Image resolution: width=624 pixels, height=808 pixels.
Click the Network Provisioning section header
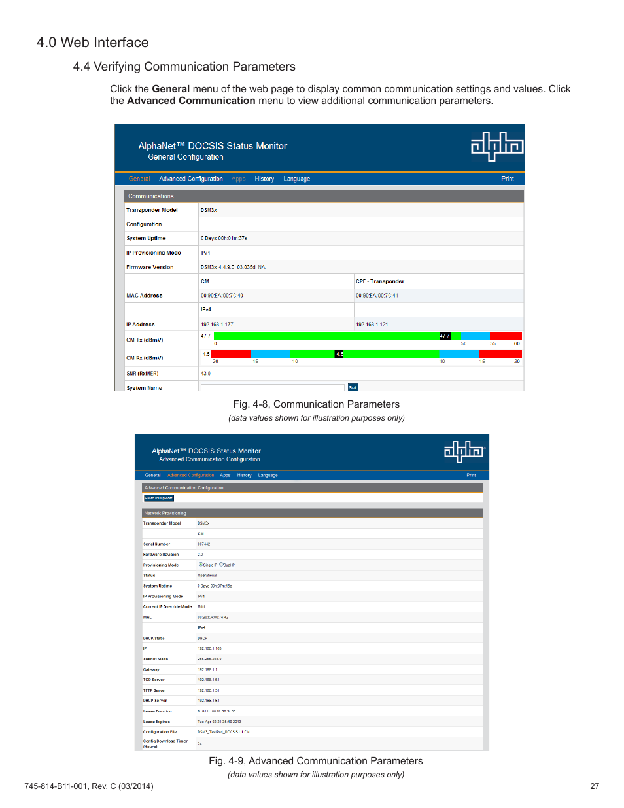[x=312, y=513]
